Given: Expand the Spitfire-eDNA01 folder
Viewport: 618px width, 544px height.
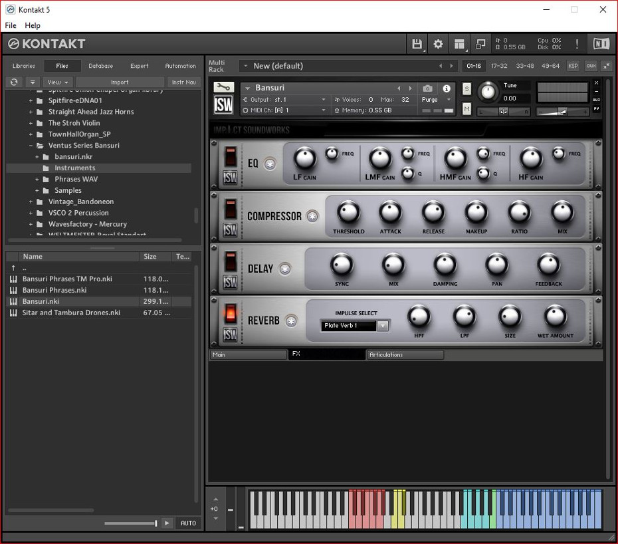Looking at the screenshot, I should pyautogui.click(x=31, y=101).
